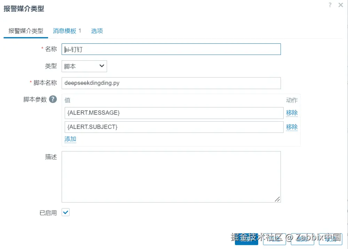Focus the 名称 field containing ai-钉钉
This screenshot has width=348, height=249.
point(171,49)
